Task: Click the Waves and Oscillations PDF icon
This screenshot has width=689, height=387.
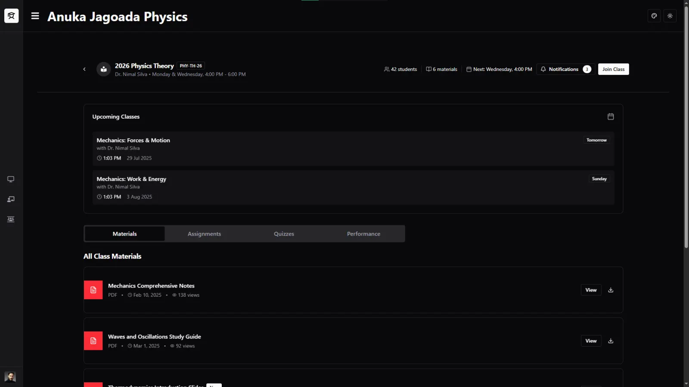Action: [x=93, y=341]
